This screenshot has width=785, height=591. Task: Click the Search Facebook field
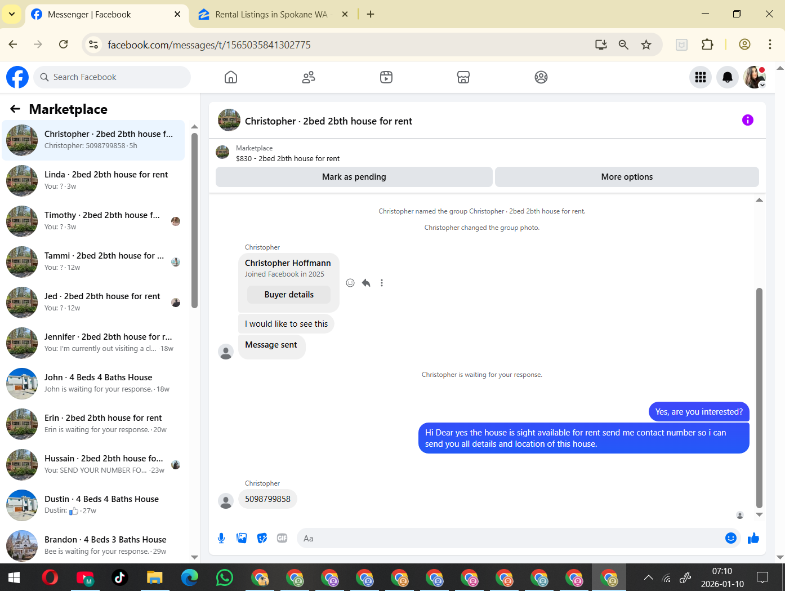[x=112, y=77]
